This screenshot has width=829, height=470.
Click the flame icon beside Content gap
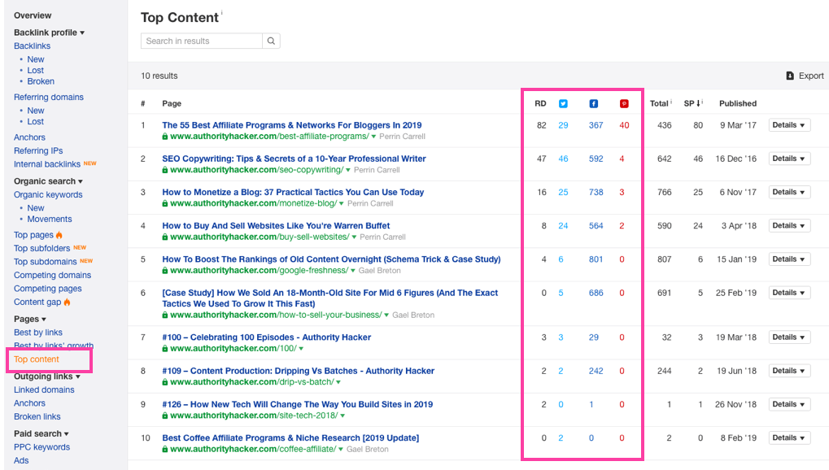click(68, 302)
